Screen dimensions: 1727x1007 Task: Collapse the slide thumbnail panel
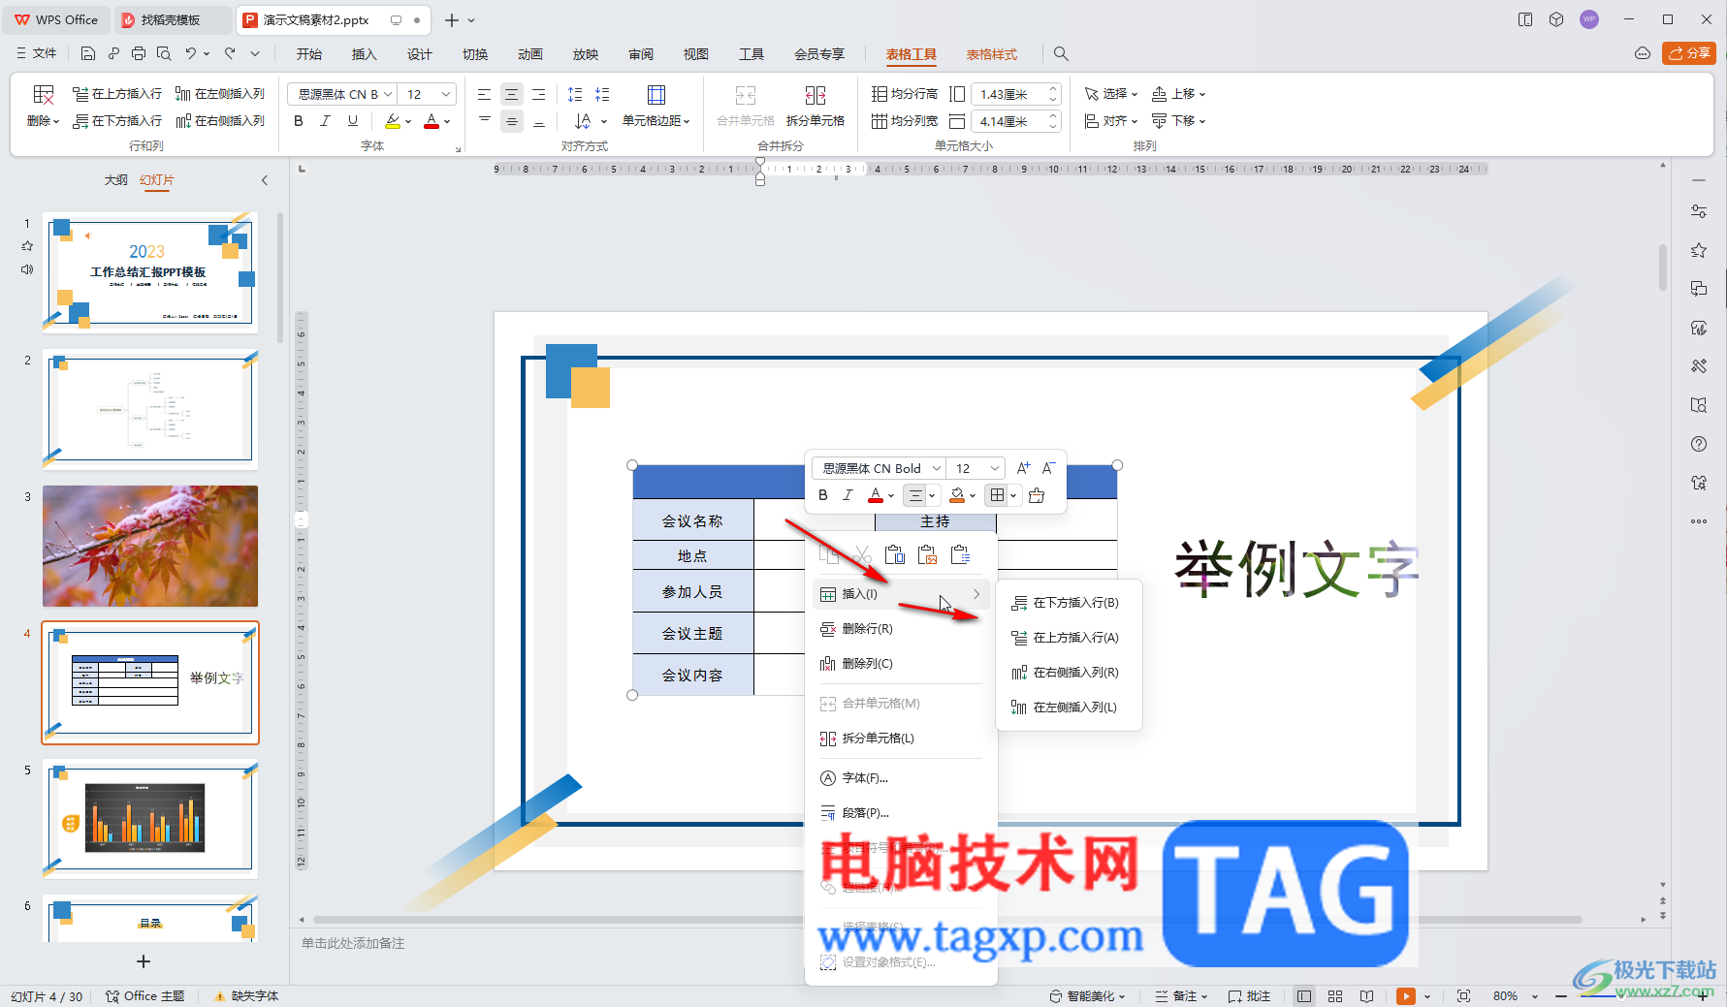click(265, 180)
